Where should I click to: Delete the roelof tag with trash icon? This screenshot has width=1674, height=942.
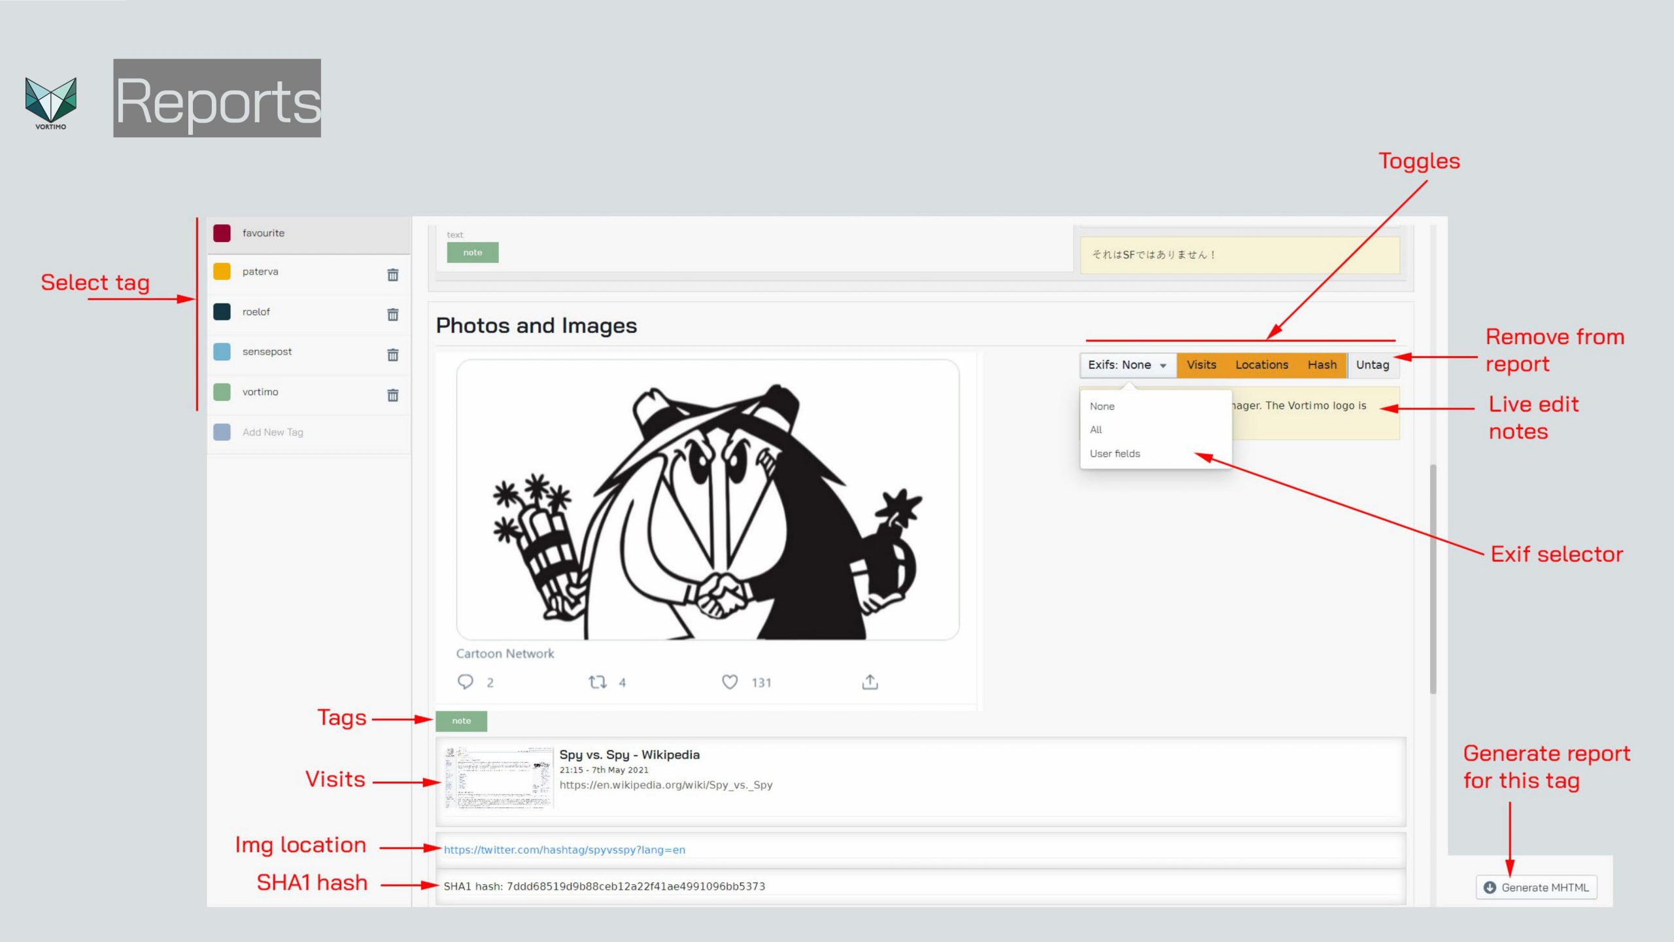point(392,315)
